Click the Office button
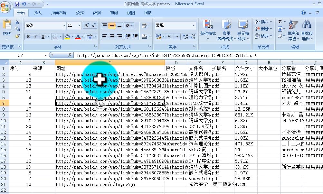The image size is (323, 194). pyautogui.click(x=5, y=7)
